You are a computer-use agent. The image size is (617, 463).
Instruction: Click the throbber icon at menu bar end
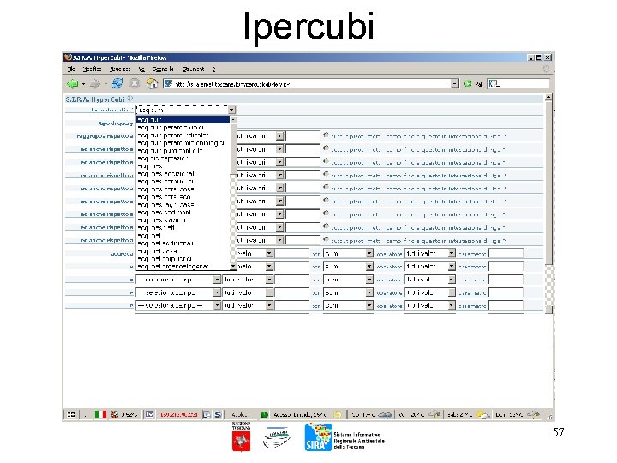pyautogui.click(x=546, y=69)
